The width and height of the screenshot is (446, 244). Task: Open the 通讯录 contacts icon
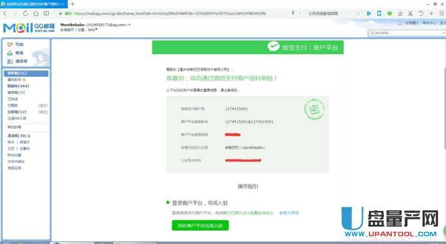click(10, 61)
